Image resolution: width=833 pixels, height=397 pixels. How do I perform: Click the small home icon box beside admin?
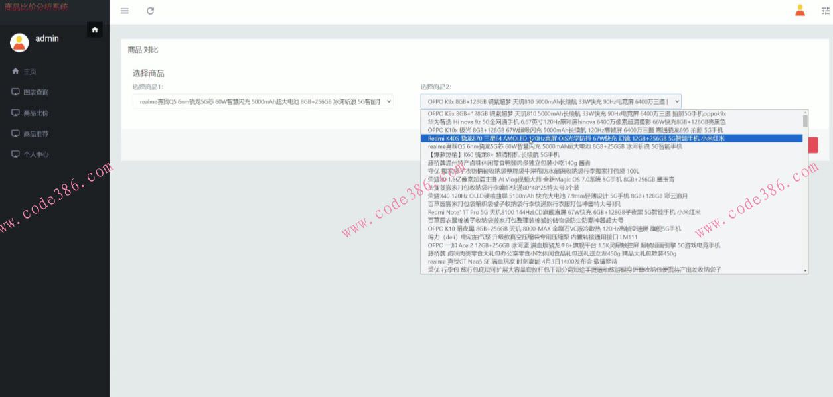click(95, 30)
